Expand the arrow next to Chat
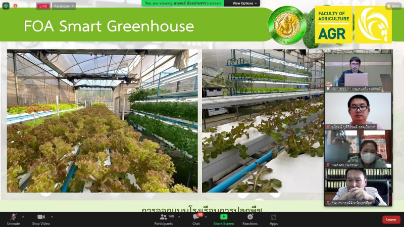Viewport: 404px width, 227px height. tap(206, 217)
